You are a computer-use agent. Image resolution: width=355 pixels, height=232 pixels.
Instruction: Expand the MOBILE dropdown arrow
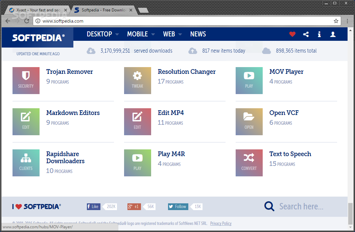coord(153,34)
